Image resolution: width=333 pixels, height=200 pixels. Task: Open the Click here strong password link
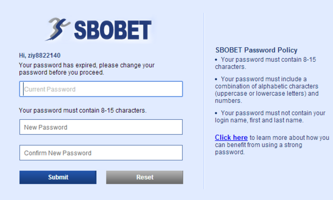(231, 137)
